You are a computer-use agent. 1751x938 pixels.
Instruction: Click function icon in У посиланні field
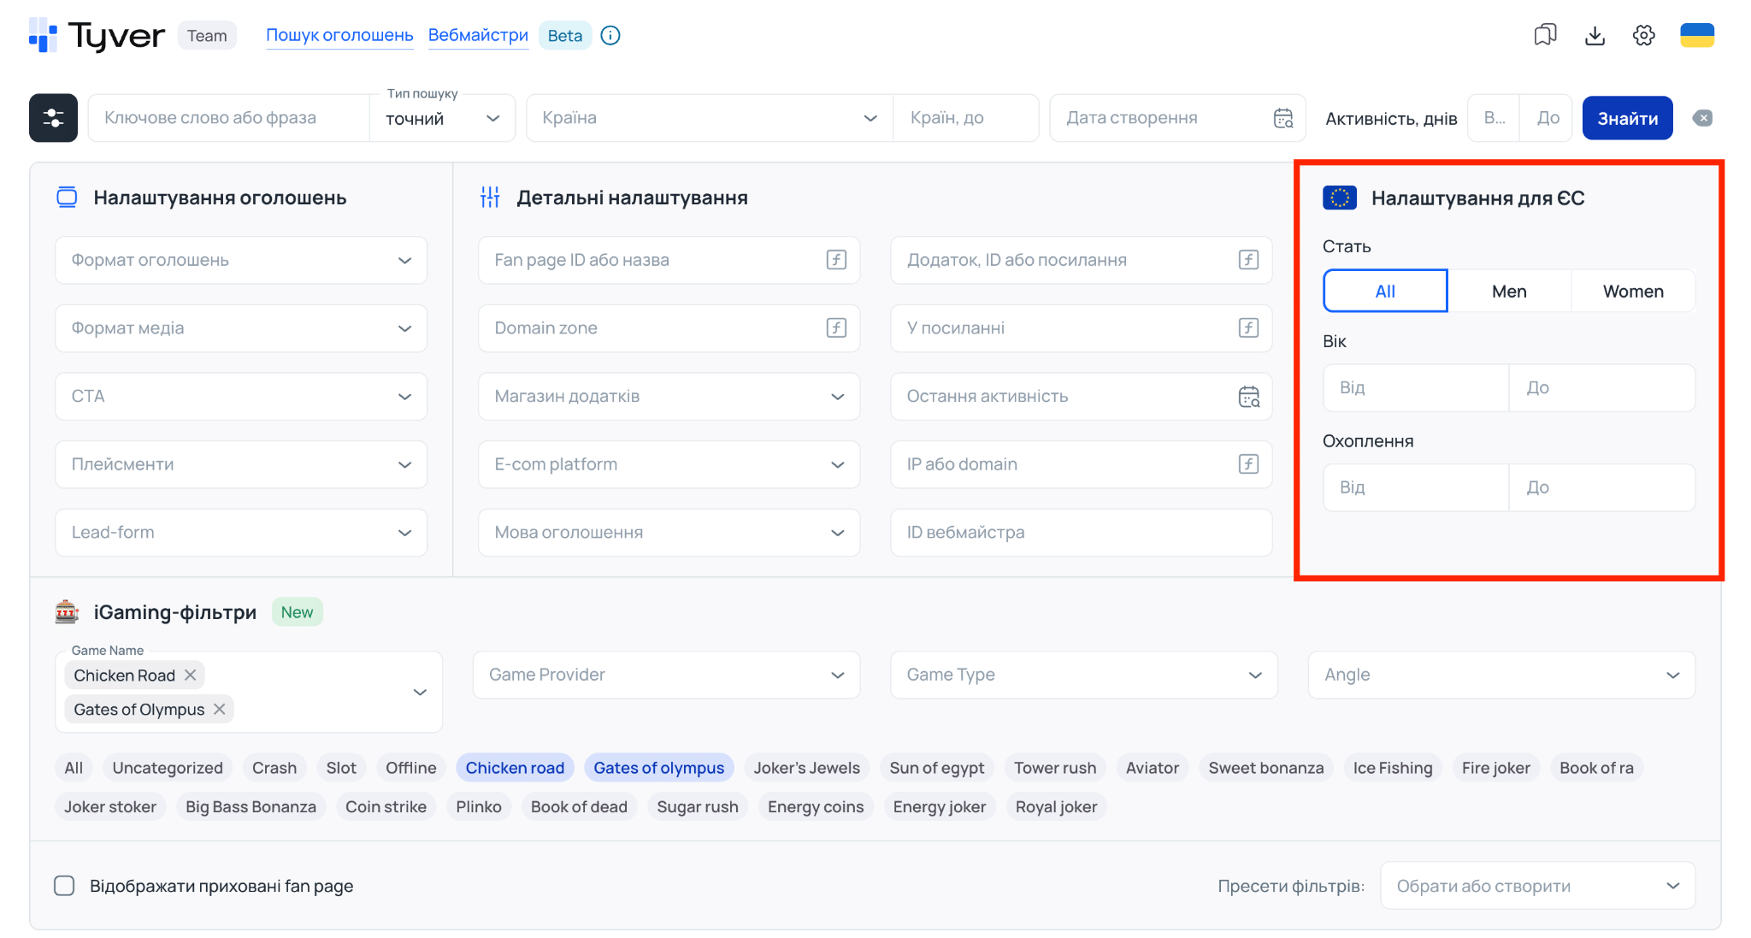(x=1248, y=327)
